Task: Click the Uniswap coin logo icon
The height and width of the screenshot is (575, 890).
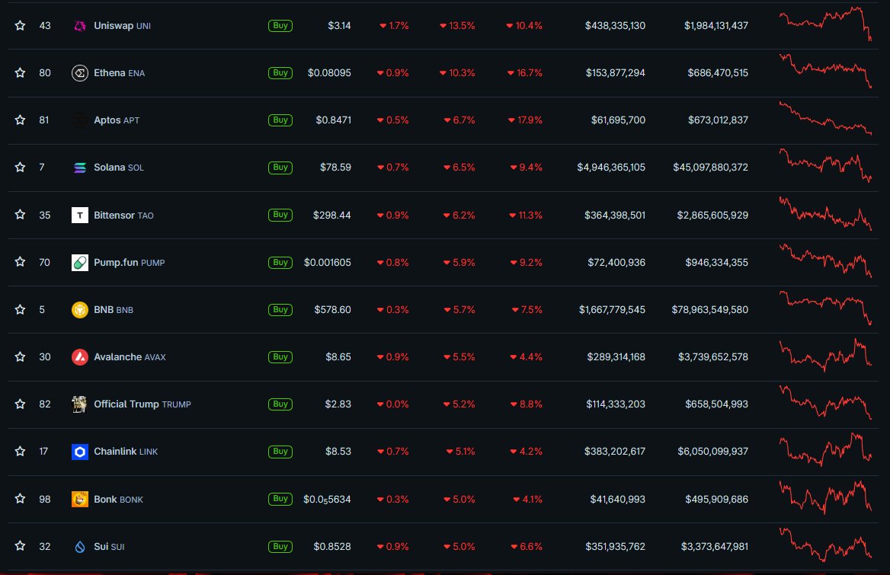Action: coord(80,26)
